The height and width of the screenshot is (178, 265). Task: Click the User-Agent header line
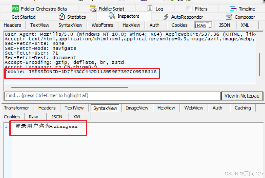130,34
